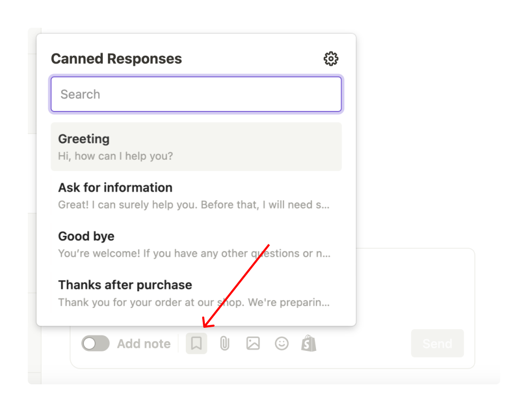Click the 'Hi, how can I help you?' preview

[115, 156]
